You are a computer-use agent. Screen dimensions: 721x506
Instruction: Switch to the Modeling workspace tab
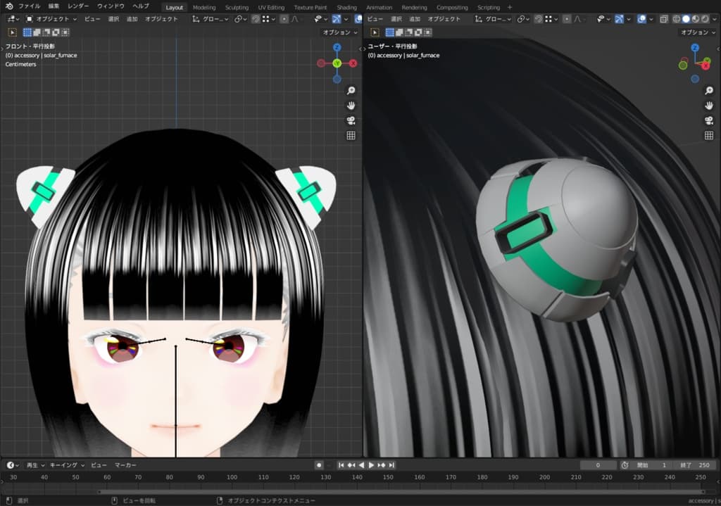204,7
